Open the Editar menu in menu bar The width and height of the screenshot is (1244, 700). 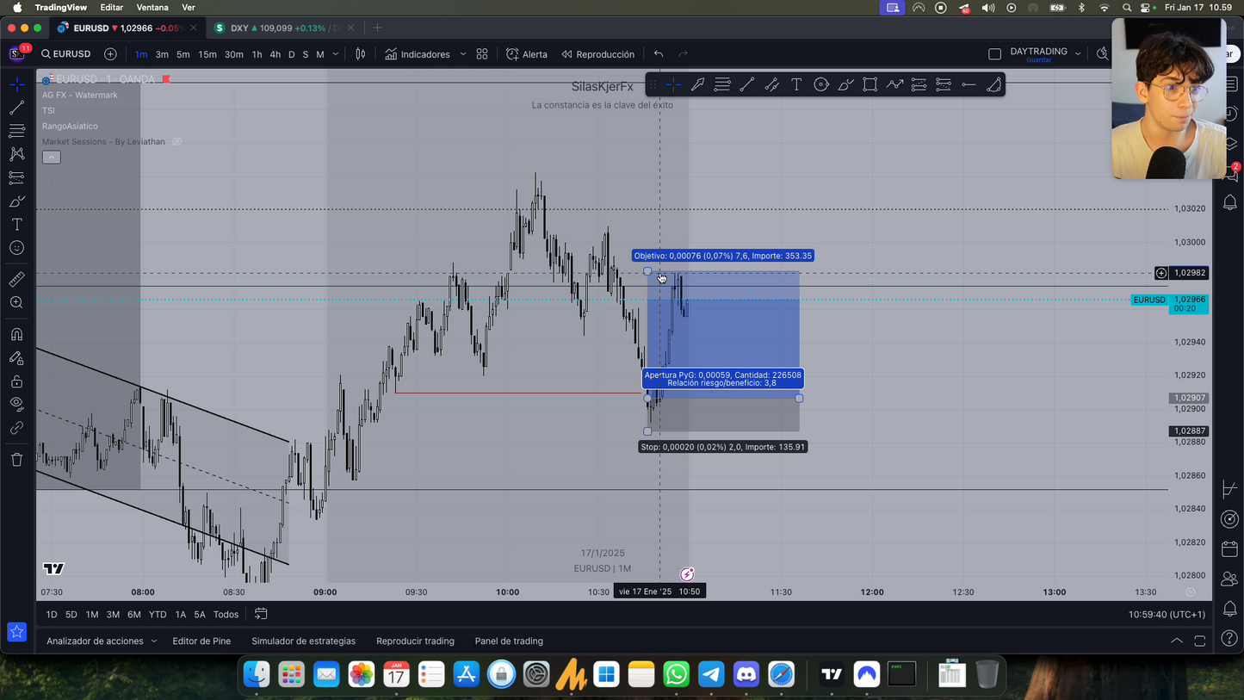(111, 8)
